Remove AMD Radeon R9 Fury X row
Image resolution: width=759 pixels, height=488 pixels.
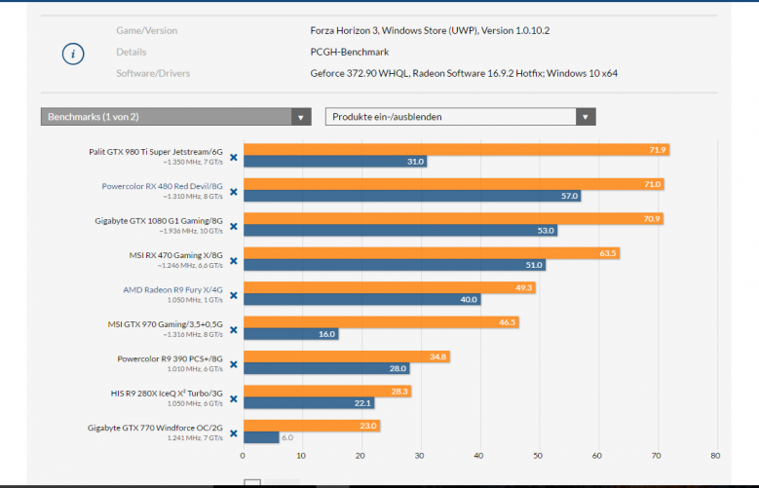coord(234,294)
